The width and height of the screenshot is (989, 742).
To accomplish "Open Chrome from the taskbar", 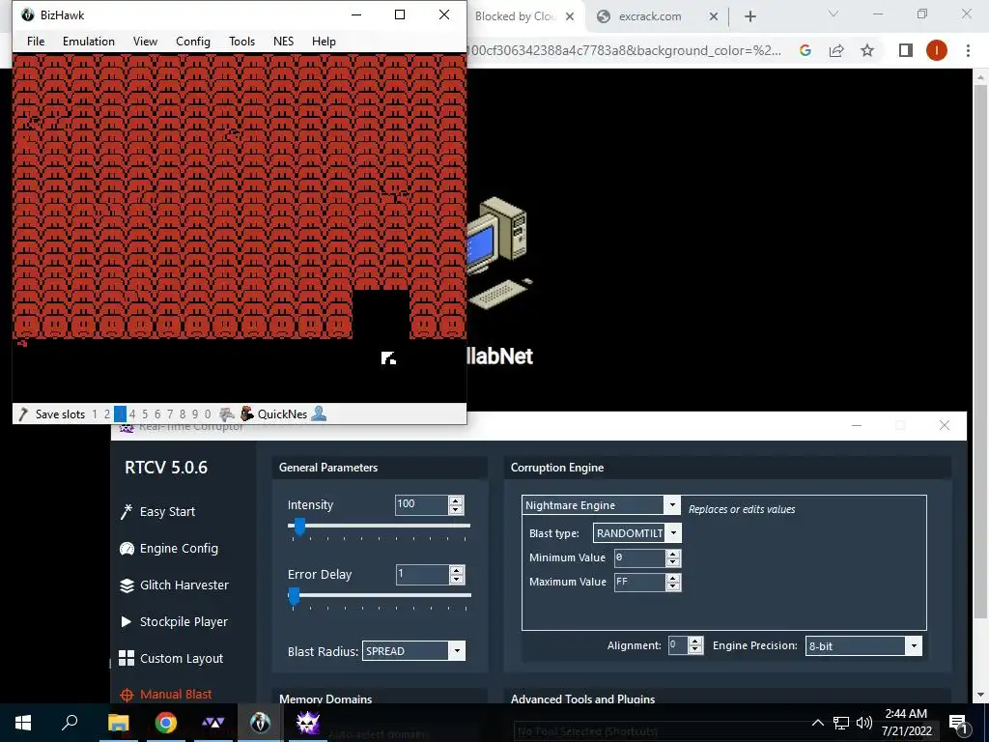I will (166, 723).
